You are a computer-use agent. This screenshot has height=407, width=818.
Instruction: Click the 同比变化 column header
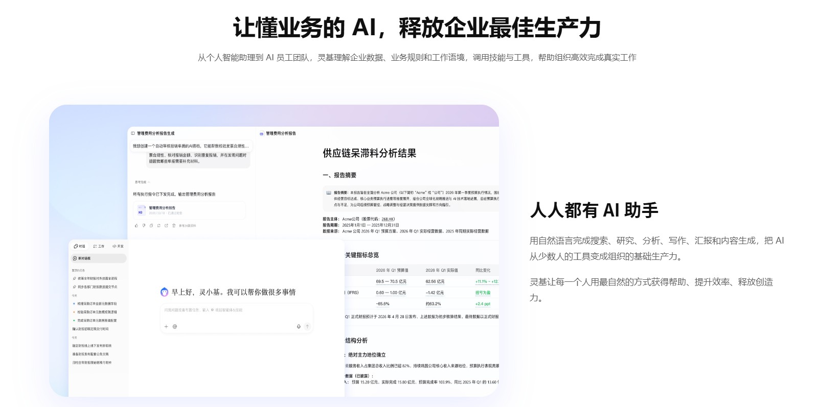[x=483, y=270]
